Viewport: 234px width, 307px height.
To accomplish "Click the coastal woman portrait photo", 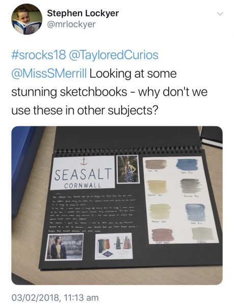I will tap(65, 247).
